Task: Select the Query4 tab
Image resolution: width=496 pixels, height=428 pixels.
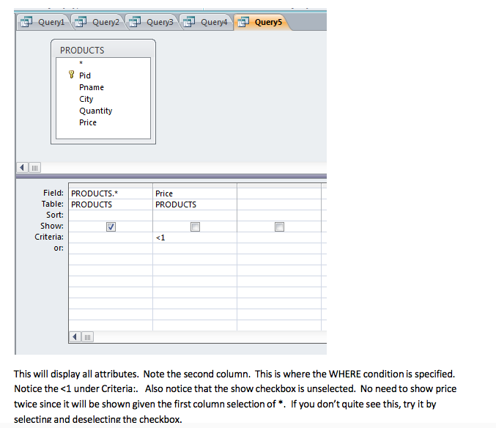Action: tap(206, 22)
